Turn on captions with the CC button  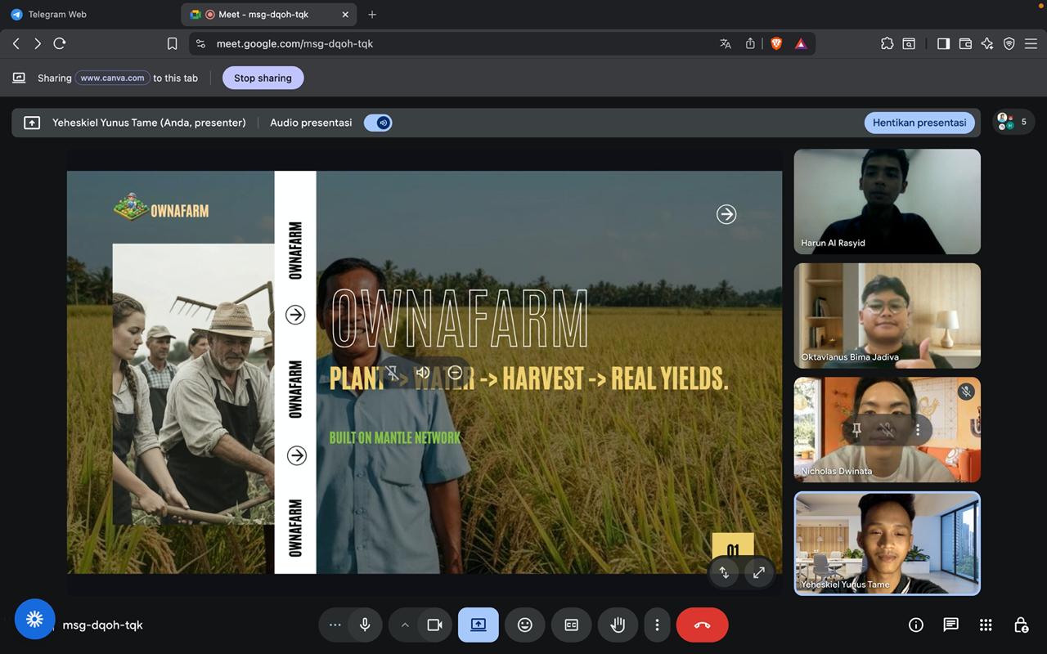(571, 625)
